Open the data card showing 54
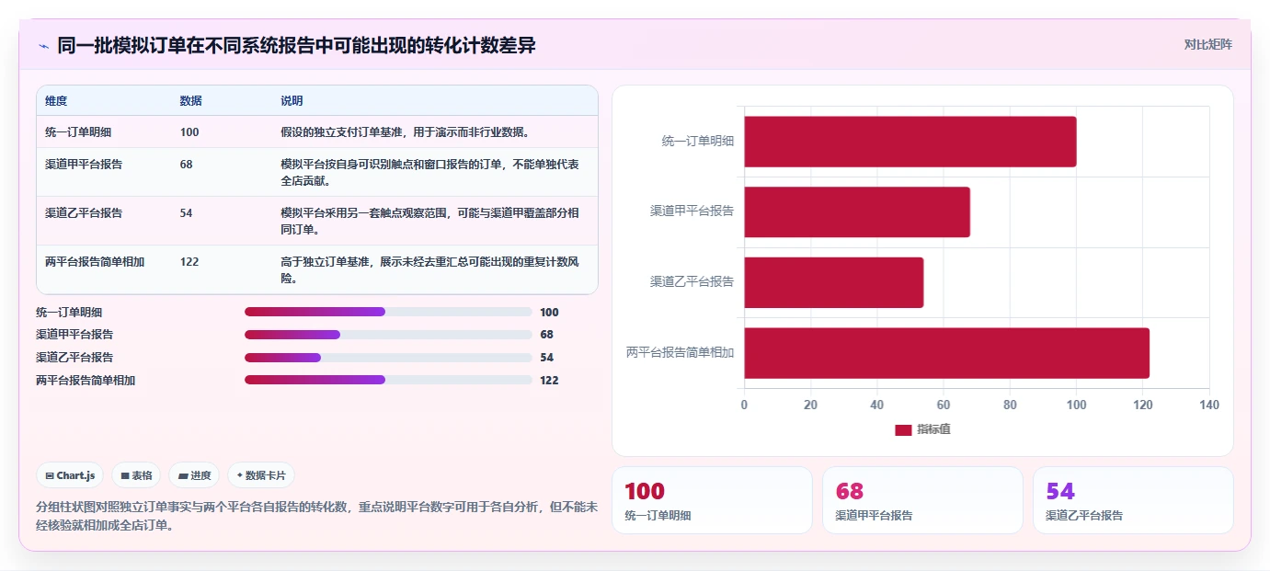Screen dimensions: 1270x571 1133,500
